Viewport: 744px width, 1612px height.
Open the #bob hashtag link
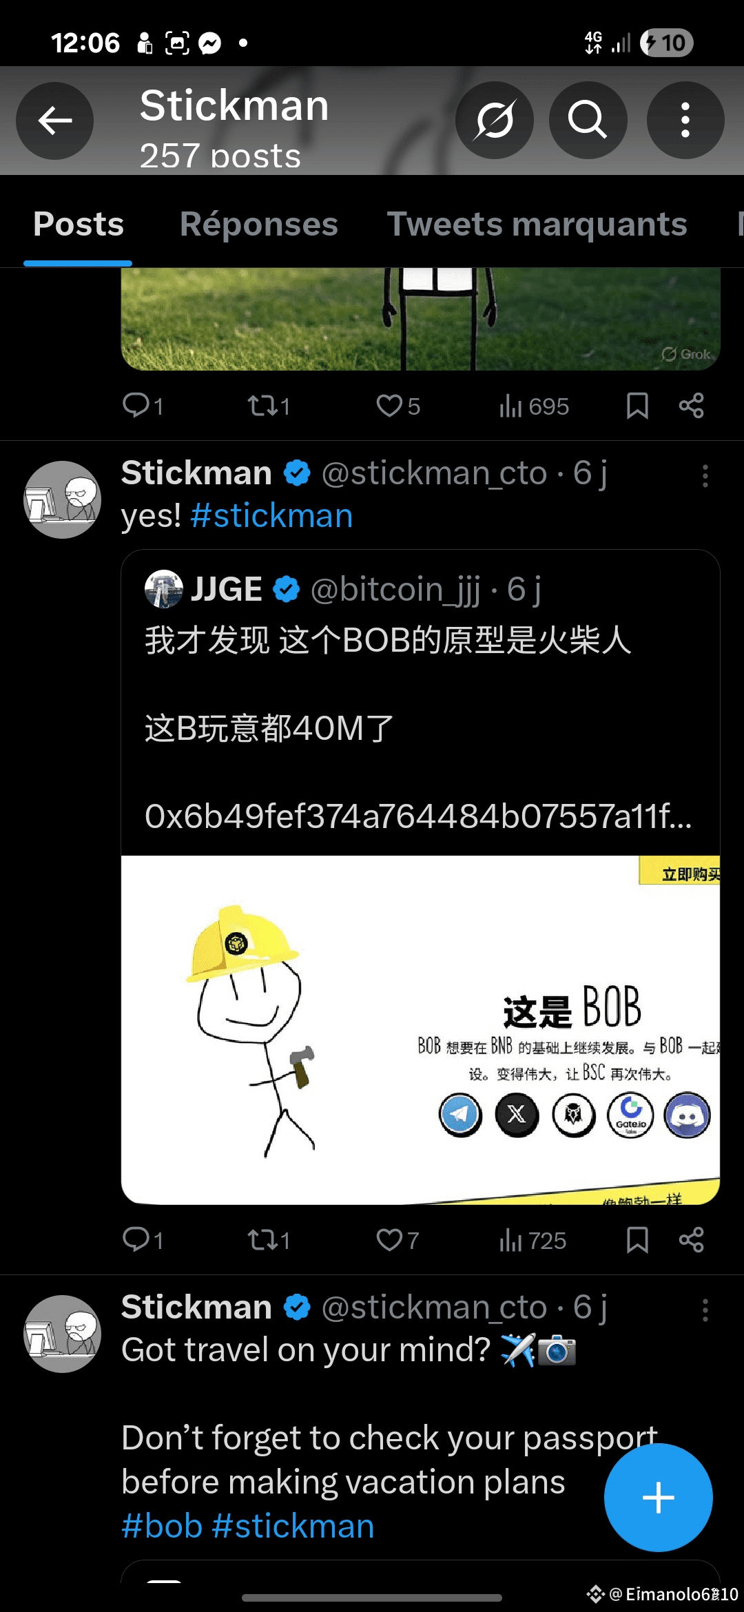click(x=162, y=1527)
